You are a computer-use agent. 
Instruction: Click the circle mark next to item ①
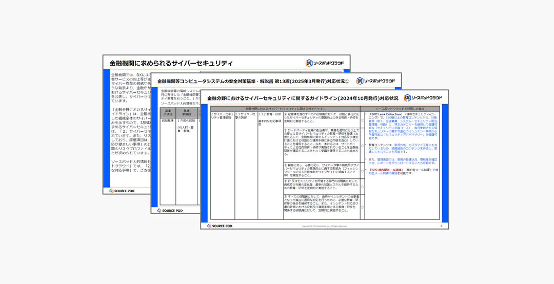point(363,120)
